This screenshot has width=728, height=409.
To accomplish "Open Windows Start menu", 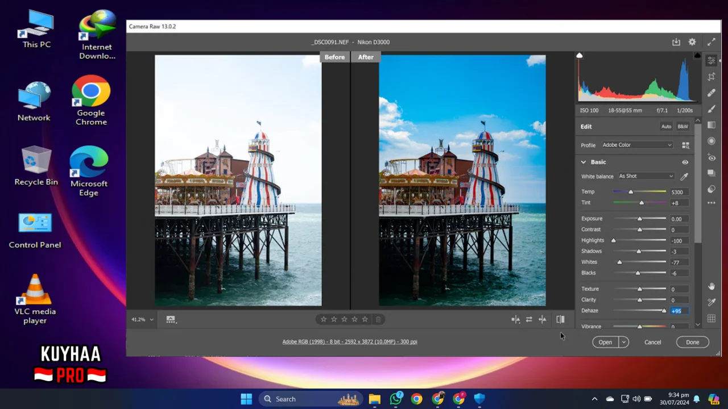I will click(x=246, y=399).
